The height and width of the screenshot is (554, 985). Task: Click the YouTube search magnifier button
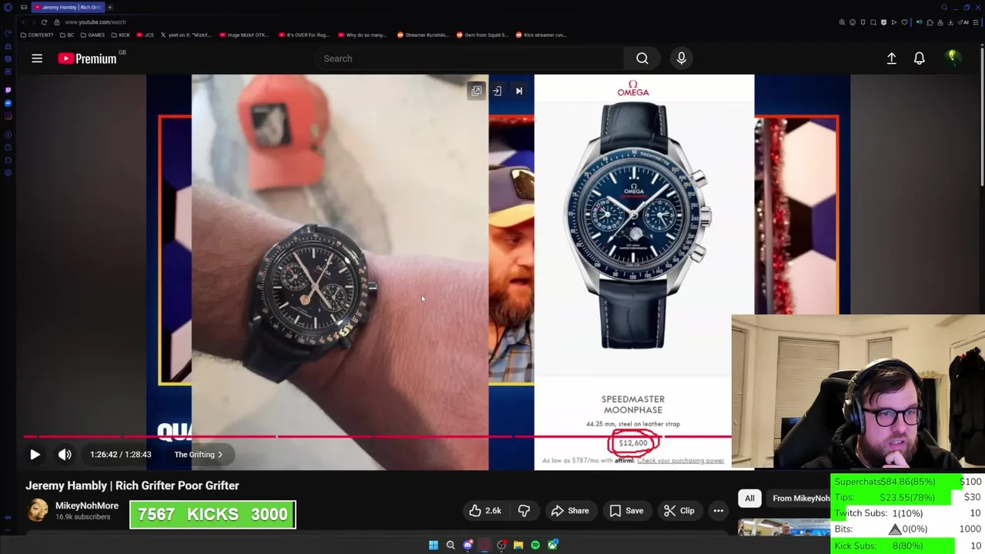point(642,58)
